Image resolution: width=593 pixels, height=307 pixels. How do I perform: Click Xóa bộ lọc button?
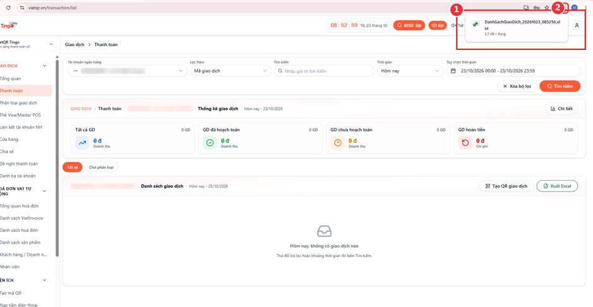click(x=517, y=86)
